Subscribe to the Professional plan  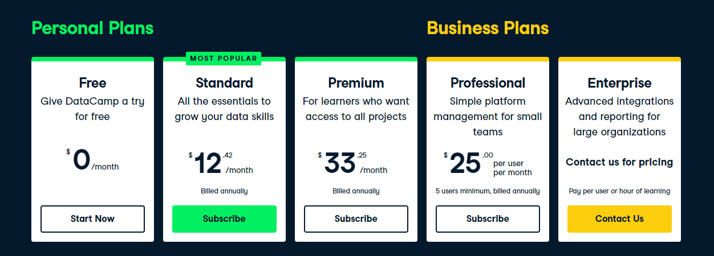coord(488,219)
